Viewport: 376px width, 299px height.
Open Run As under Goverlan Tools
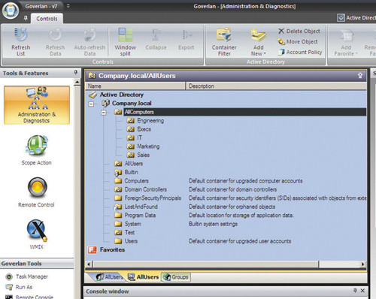point(19,287)
